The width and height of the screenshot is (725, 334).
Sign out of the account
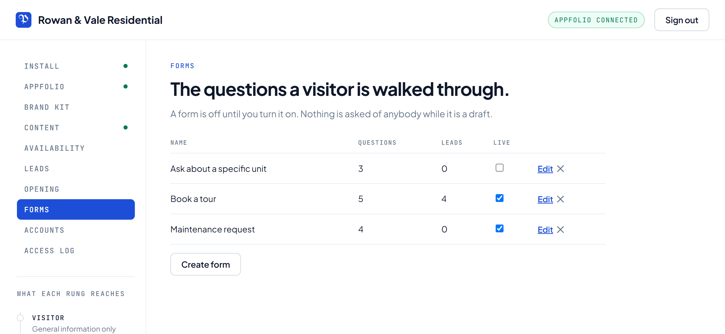[681, 20]
